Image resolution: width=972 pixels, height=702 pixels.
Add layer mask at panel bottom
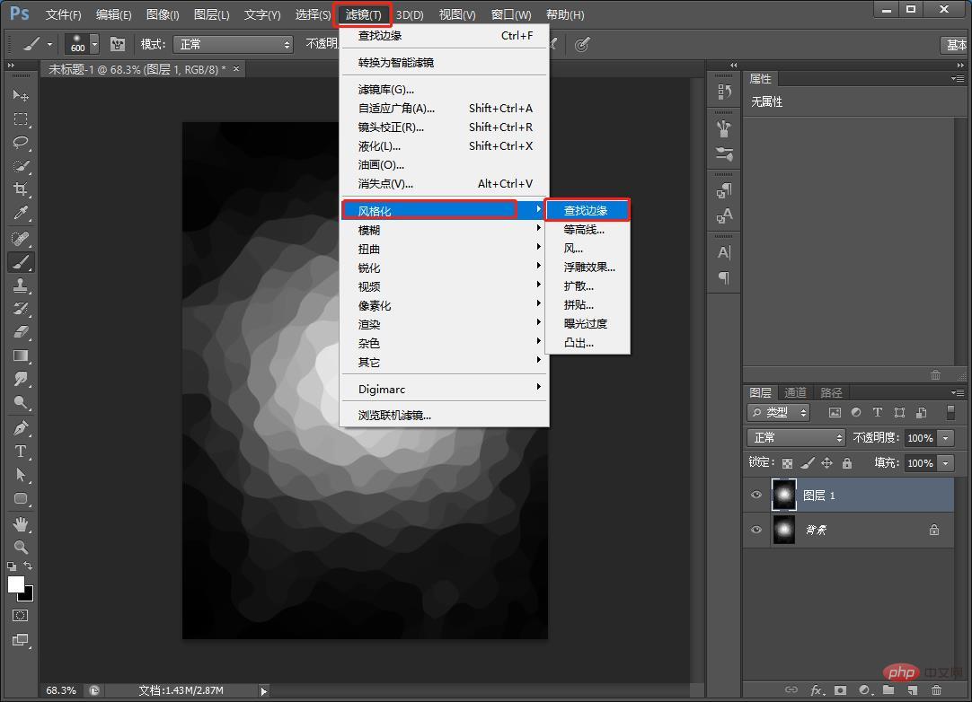click(840, 689)
